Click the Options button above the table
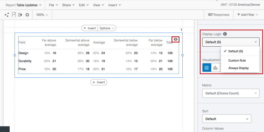This screenshot has height=132, width=264. [x=107, y=28]
